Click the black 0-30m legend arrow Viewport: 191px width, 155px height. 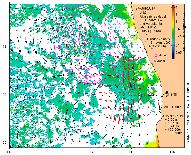pyautogui.click(x=165, y=120)
